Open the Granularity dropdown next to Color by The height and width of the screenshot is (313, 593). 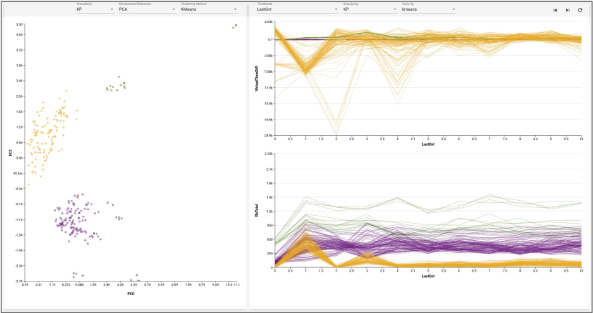[370, 9]
